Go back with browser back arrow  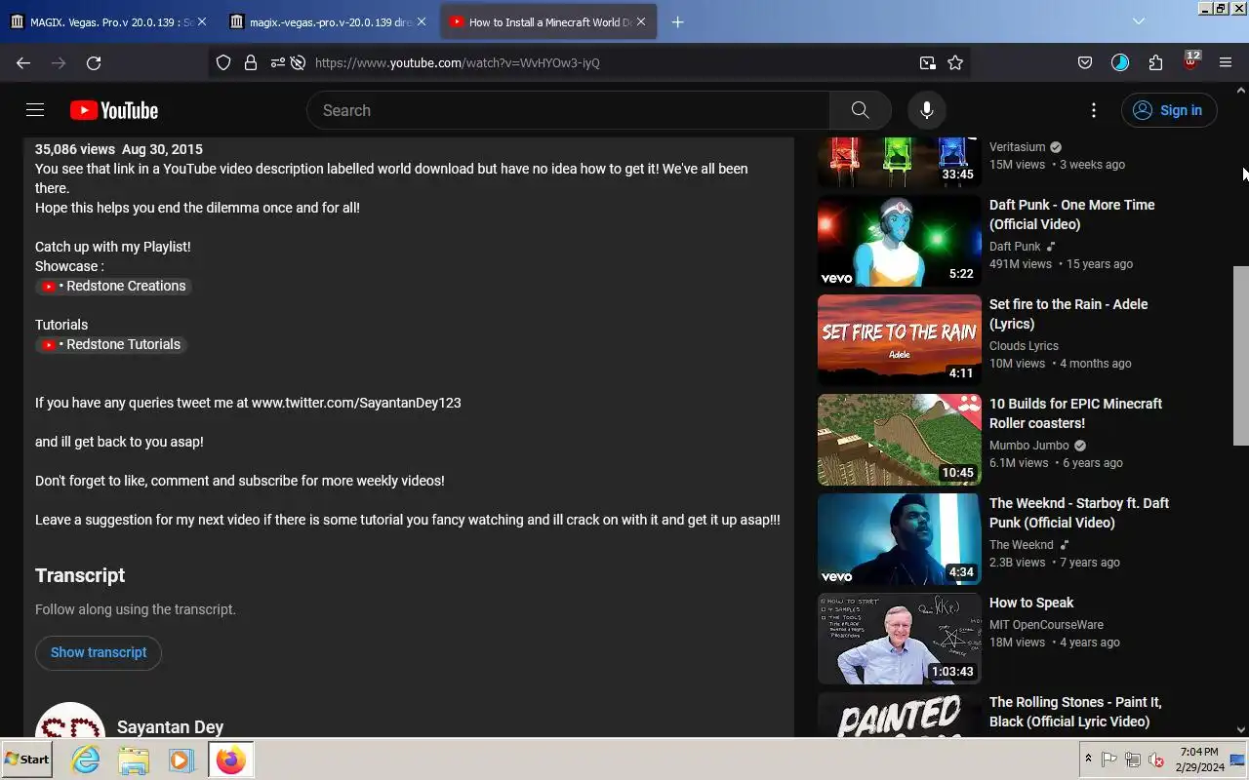[x=23, y=62]
